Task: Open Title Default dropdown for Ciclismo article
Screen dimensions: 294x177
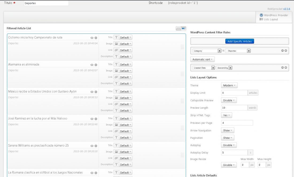Action: coord(125,37)
